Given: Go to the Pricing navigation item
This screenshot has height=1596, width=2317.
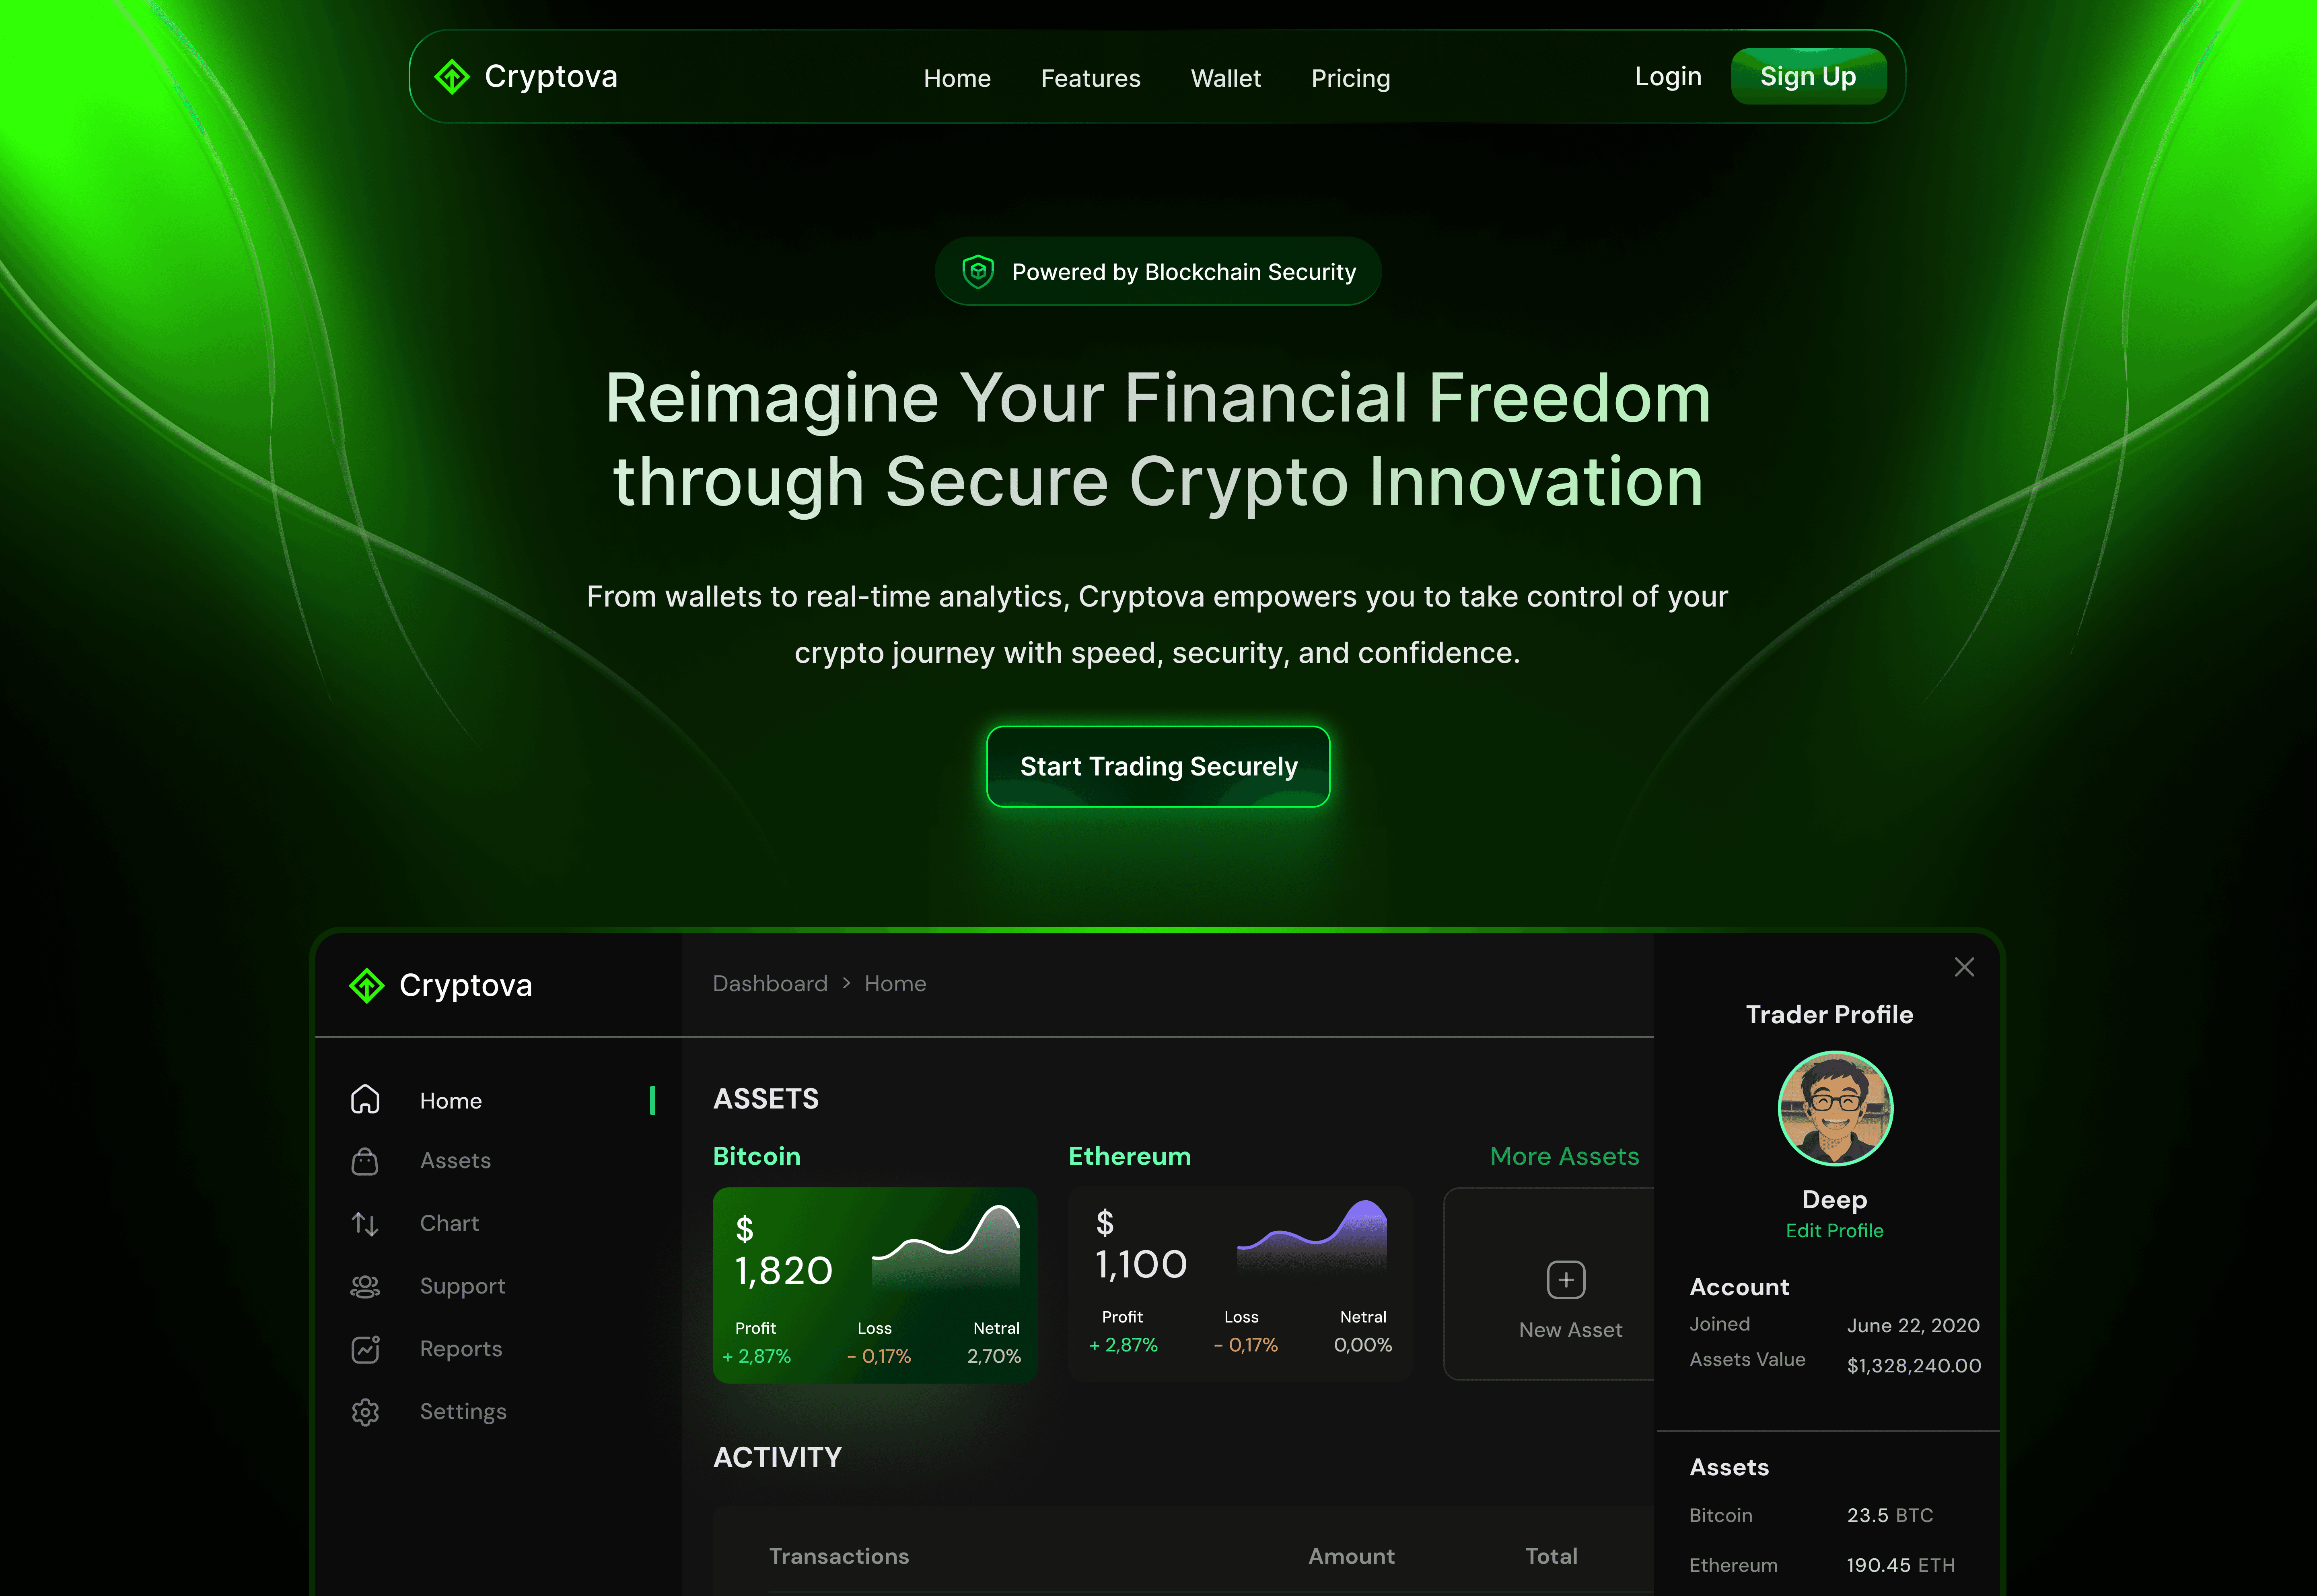Looking at the screenshot, I should coord(1350,78).
